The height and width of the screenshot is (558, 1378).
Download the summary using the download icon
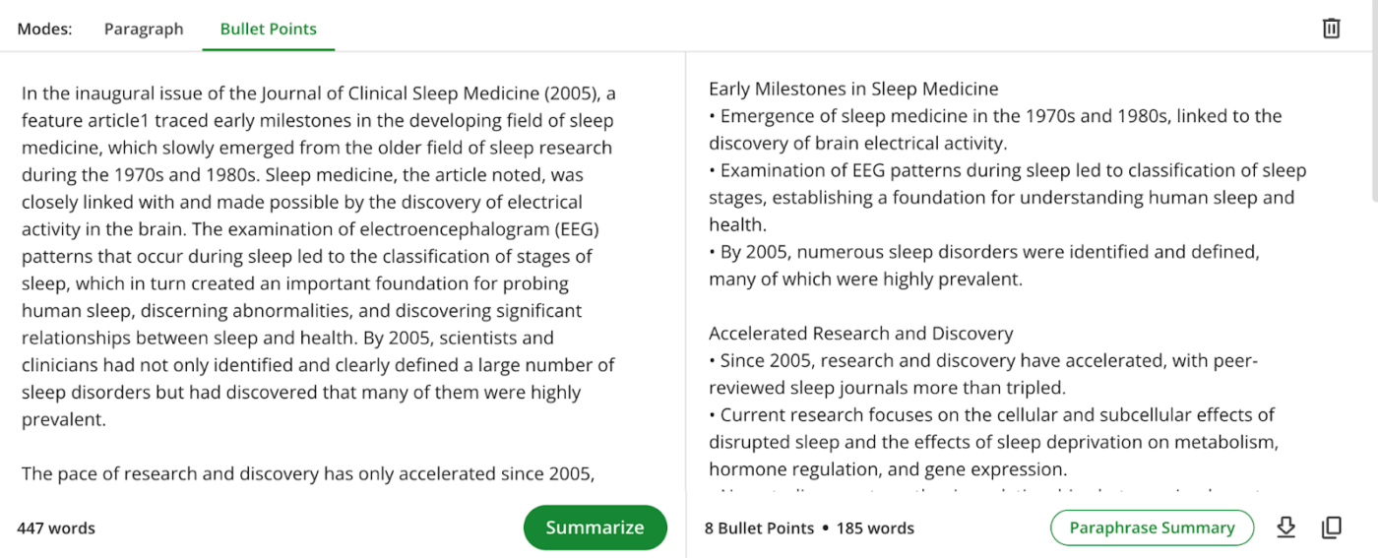(x=1285, y=527)
